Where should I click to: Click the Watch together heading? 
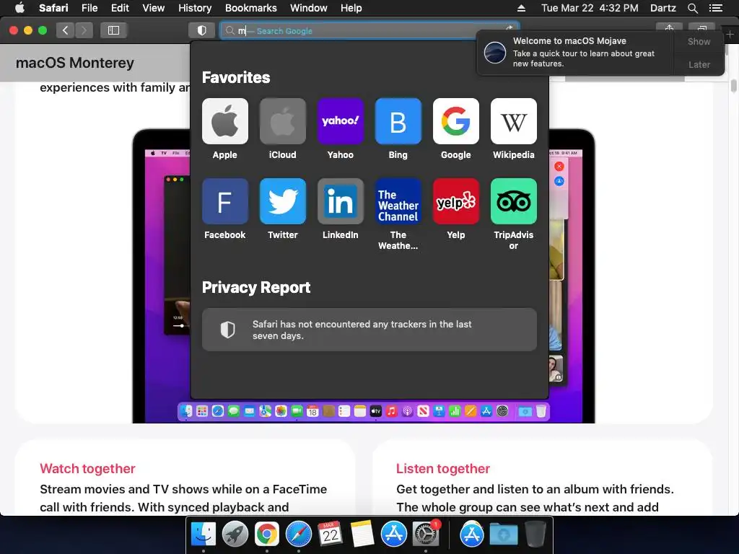click(87, 468)
